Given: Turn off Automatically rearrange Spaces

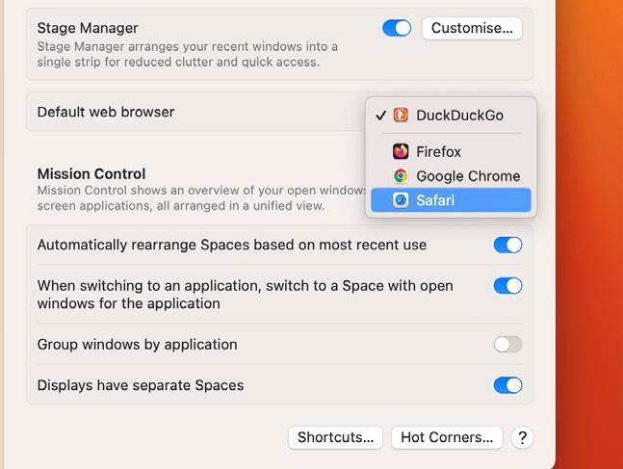Looking at the screenshot, I should pyautogui.click(x=507, y=245).
